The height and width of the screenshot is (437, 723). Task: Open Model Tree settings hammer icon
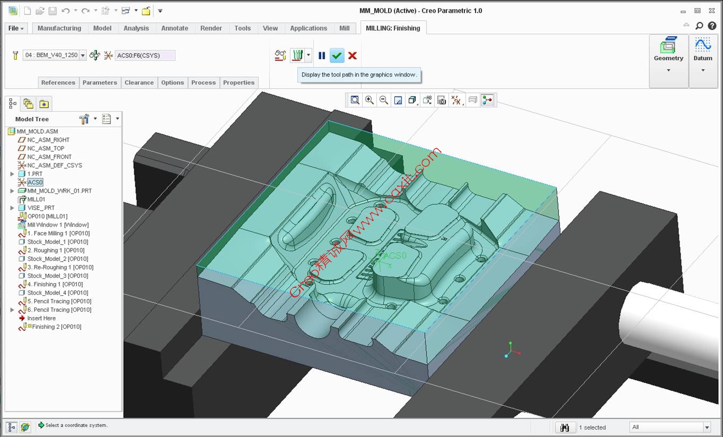pos(84,119)
